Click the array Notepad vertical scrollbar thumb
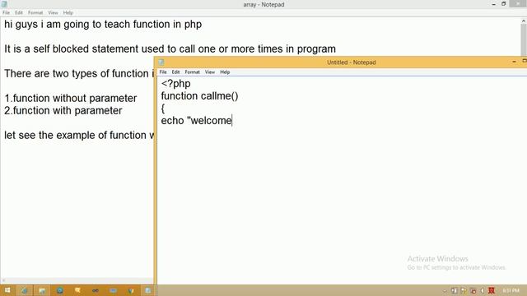This screenshot has width=527, height=296. click(x=524, y=39)
